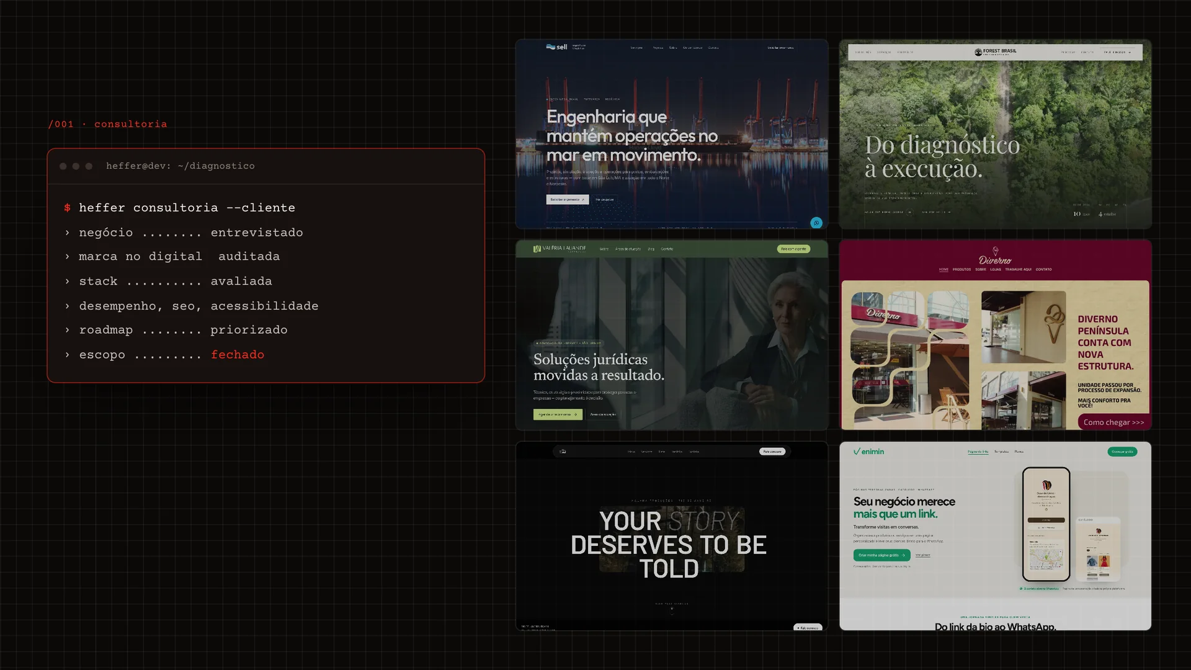1191x670 pixels.
Task: Click the 'negócio ........ entrevistado' line
Action: click(x=184, y=233)
